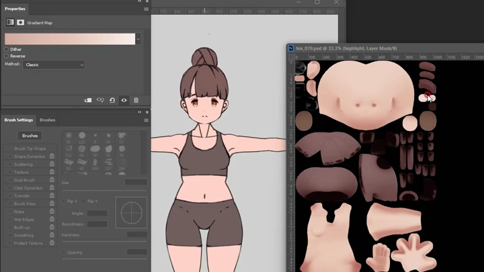The height and width of the screenshot is (272, 484).
Task: Click the lock icon beside Build-up
Action: 52,227
